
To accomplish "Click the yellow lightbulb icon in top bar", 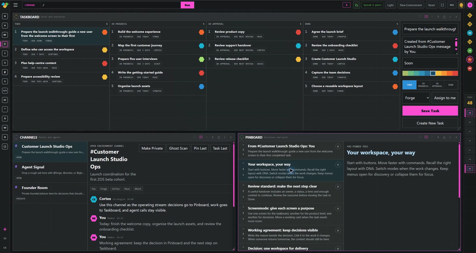I will pyautogui.click(x=461, y=5).
